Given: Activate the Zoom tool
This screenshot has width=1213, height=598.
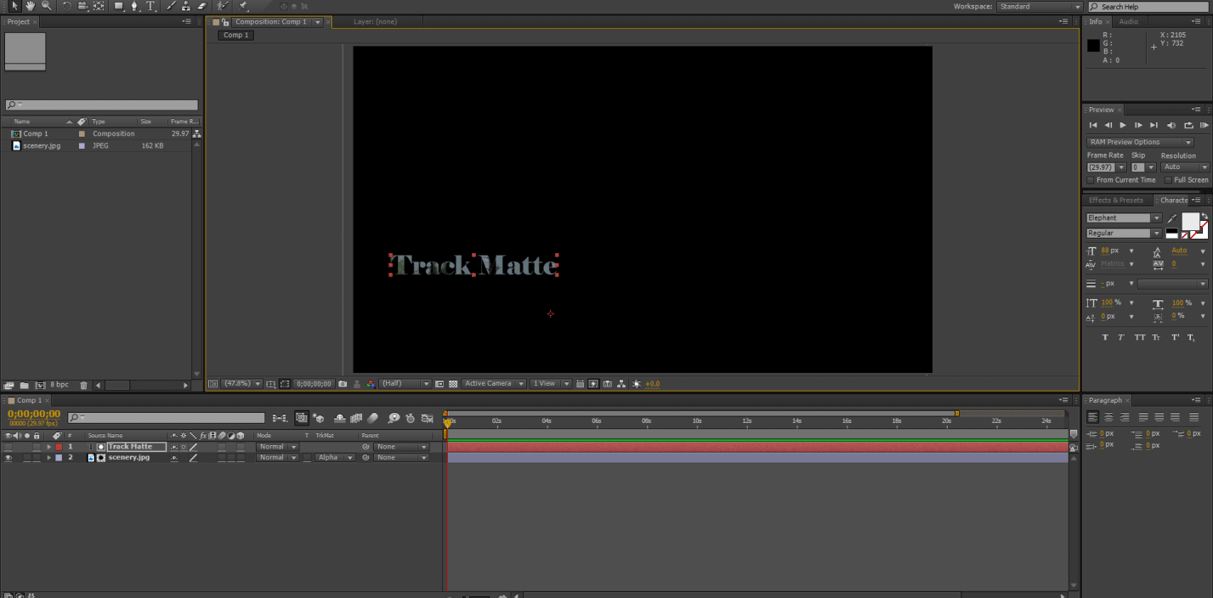Looking at the screenshot, I should coord(47,6).
